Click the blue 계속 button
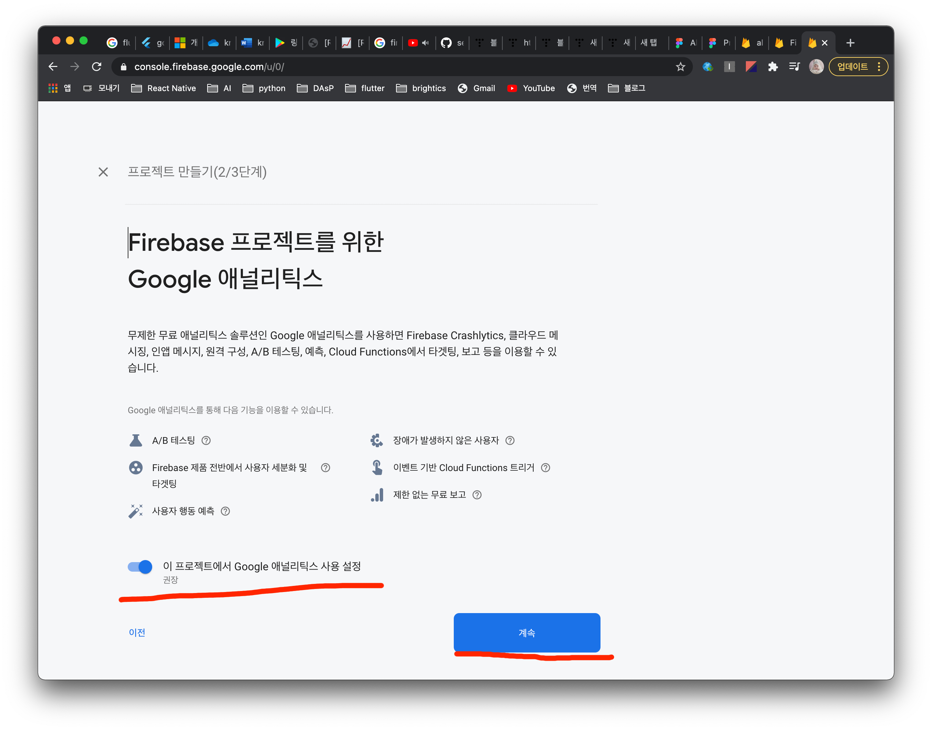Viewport: 932px width, 730px height. (527, 632)
